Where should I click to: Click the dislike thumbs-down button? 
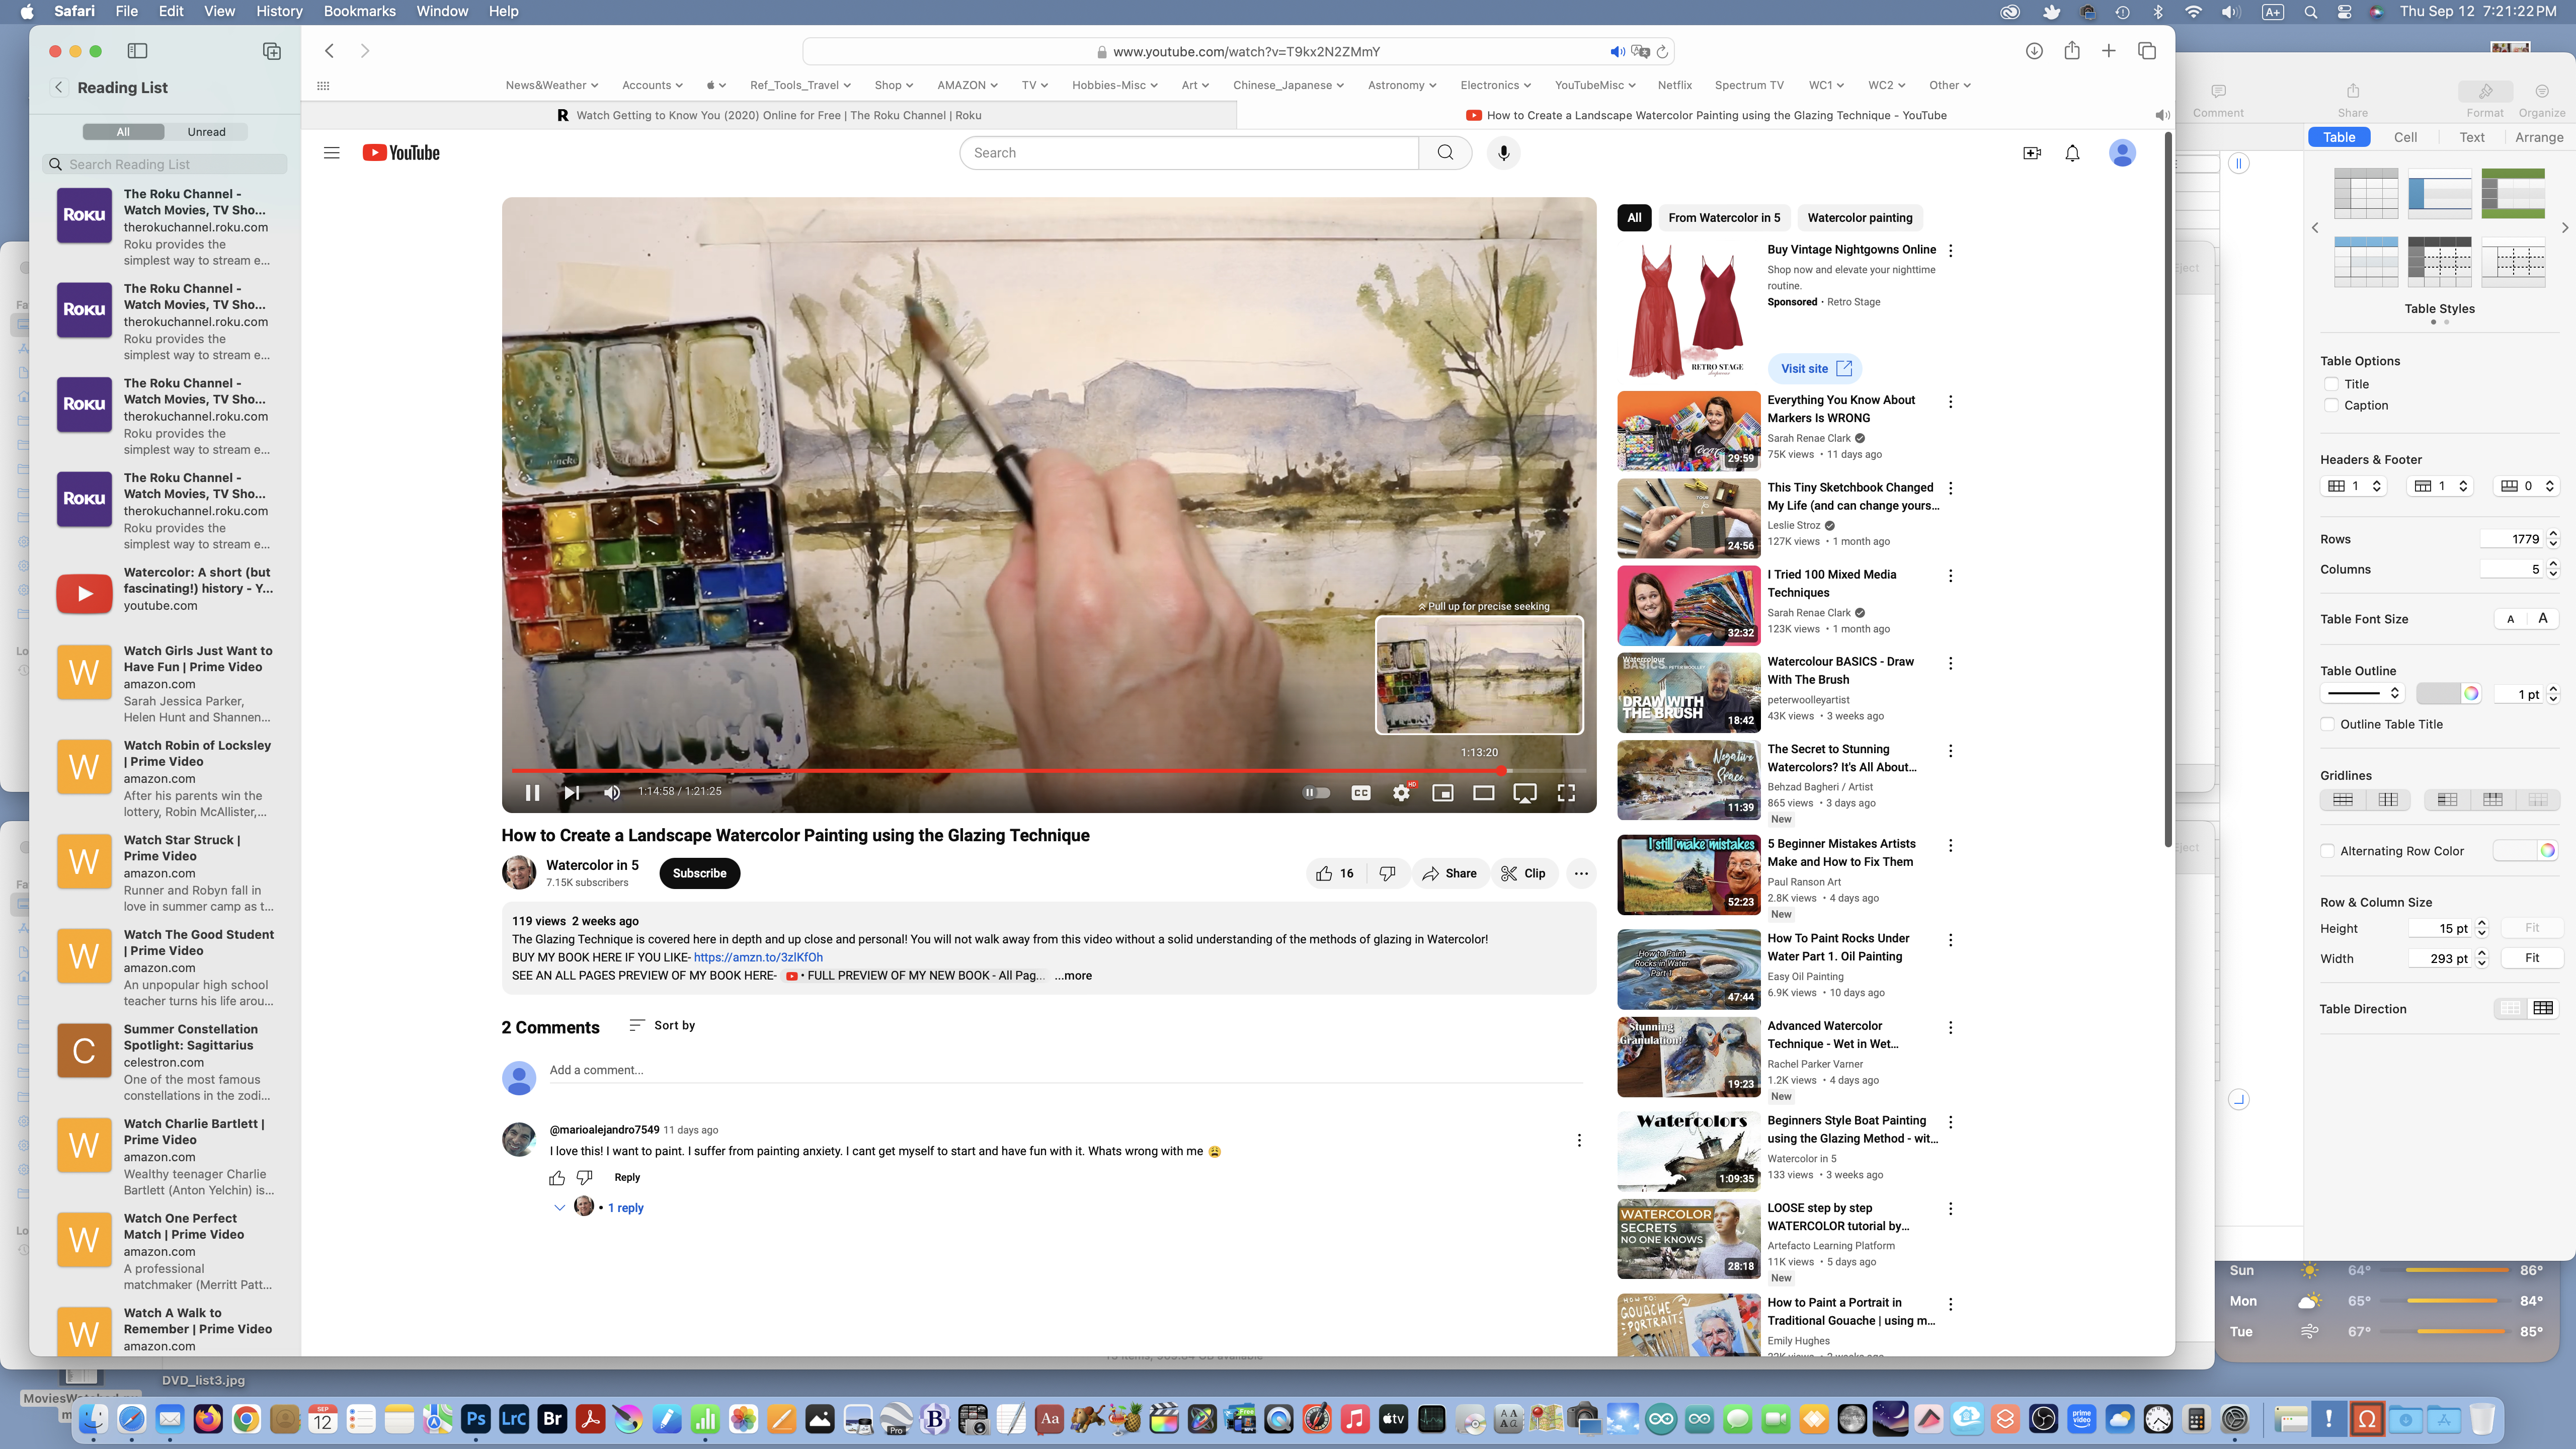click(x=1387, y=873)
